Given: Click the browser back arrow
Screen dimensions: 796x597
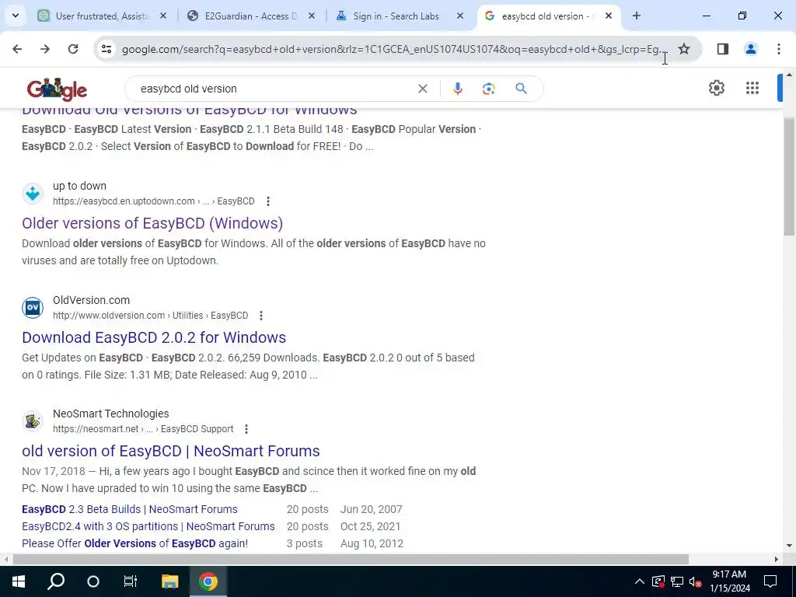Looking at the screenshot, I should coord(17,49).
